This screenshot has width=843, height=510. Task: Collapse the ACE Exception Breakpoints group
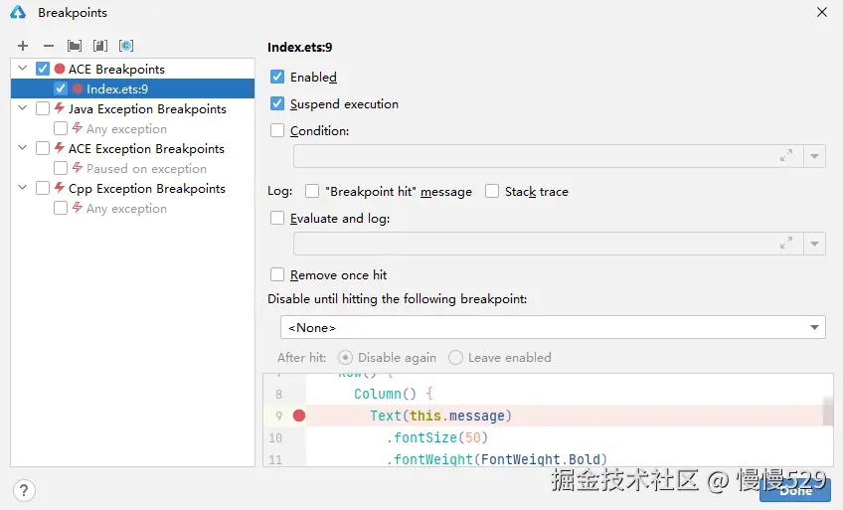(22, 148)
